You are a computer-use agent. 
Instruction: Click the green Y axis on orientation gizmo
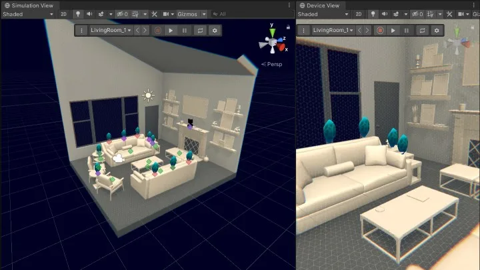(x=272, y=31)
